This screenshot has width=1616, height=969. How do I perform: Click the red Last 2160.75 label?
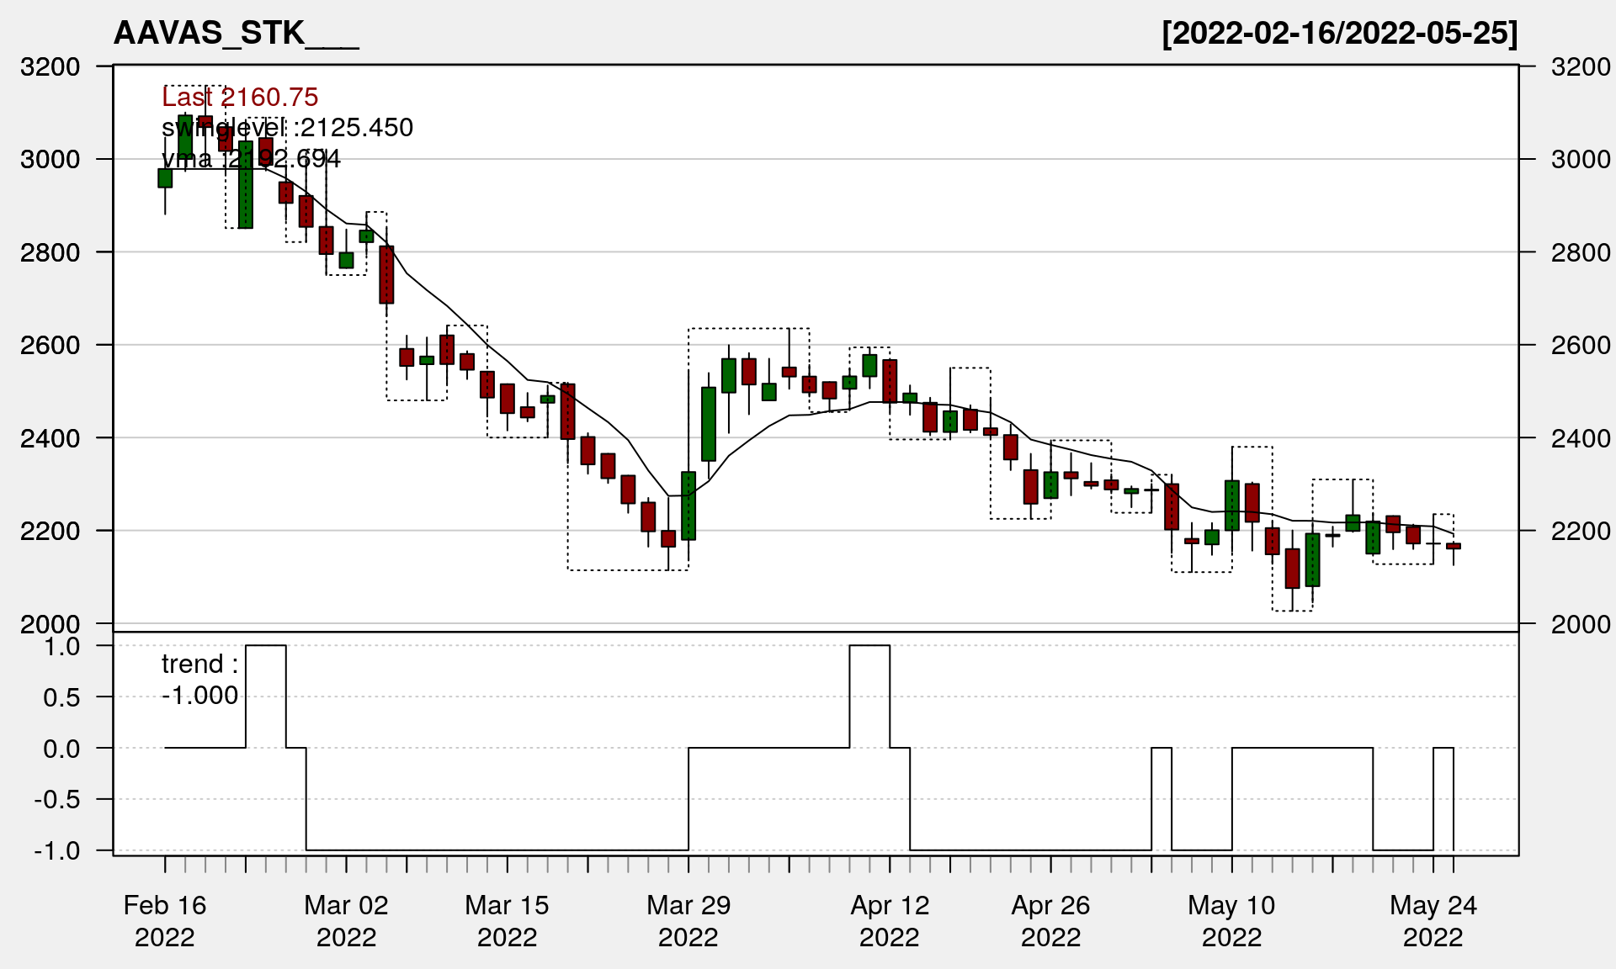pos(240,97)
